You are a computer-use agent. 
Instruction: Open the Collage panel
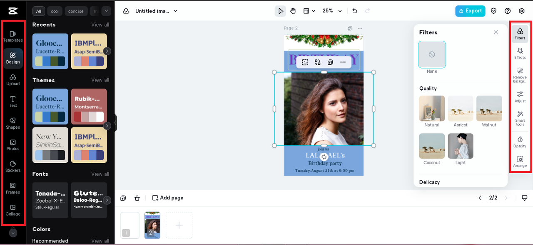[13, 210]
